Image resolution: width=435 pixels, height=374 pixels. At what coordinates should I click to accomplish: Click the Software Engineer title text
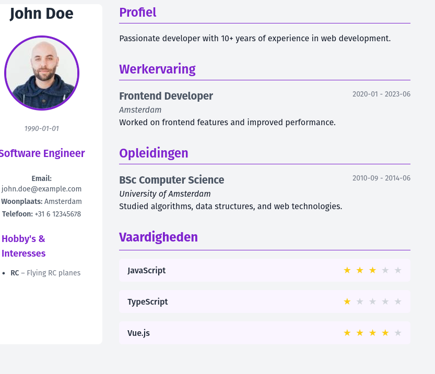[42, 153]
